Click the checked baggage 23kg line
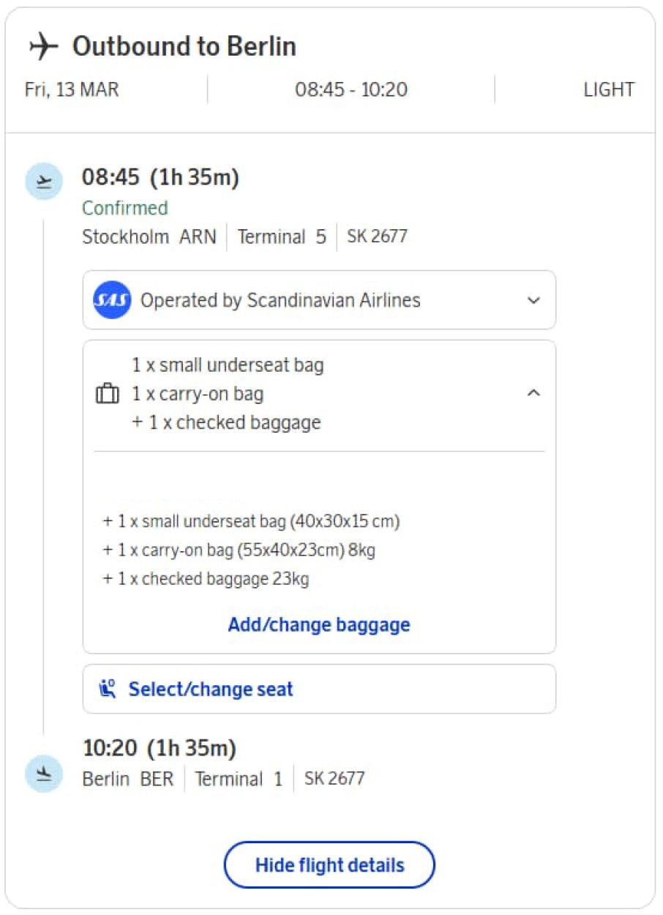663x915 pixels. (206, 579)
